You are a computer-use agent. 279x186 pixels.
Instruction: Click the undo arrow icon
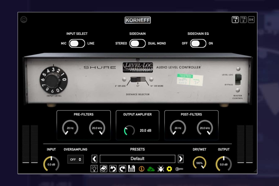(x=113, y=169)
